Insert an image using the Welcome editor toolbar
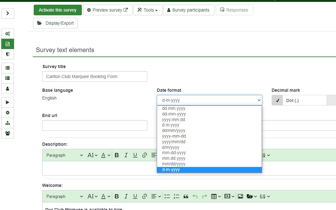The width and height of the screenshot is (336, 210). [x=240, y=196]
